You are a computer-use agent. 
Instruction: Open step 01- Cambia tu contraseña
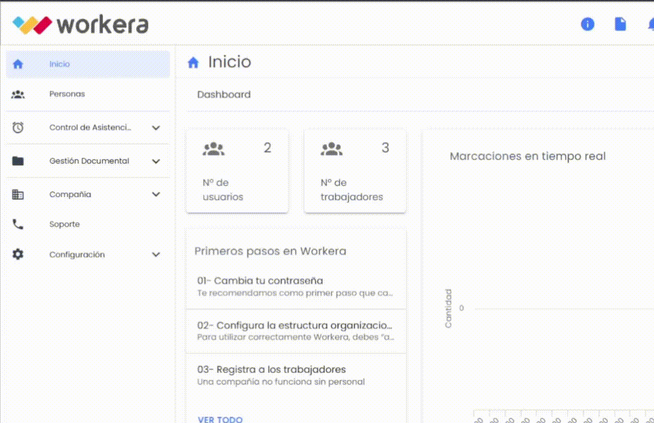[296, 286]
